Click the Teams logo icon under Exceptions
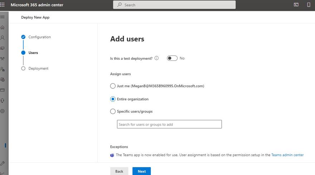 [x=112, y=155]
